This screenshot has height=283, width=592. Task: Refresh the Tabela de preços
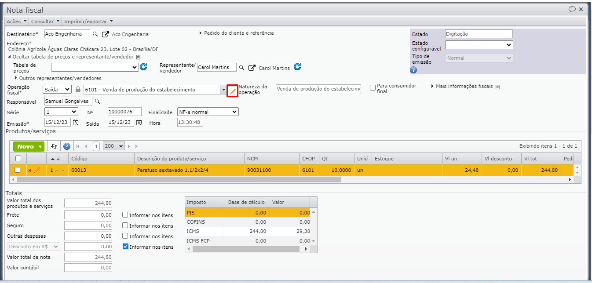[143, 67]
